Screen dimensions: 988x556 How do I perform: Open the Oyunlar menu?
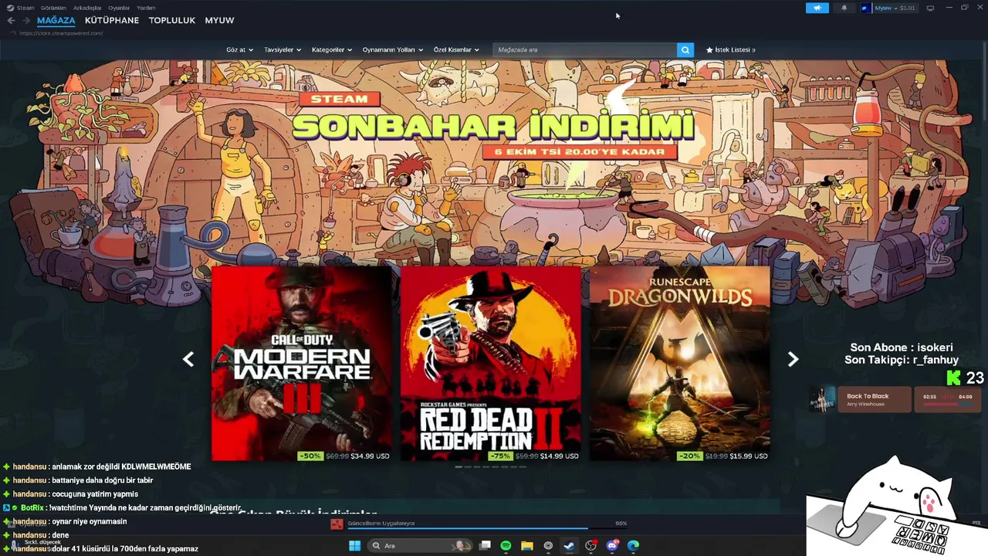pyautogui.click(x=119, y=8)
